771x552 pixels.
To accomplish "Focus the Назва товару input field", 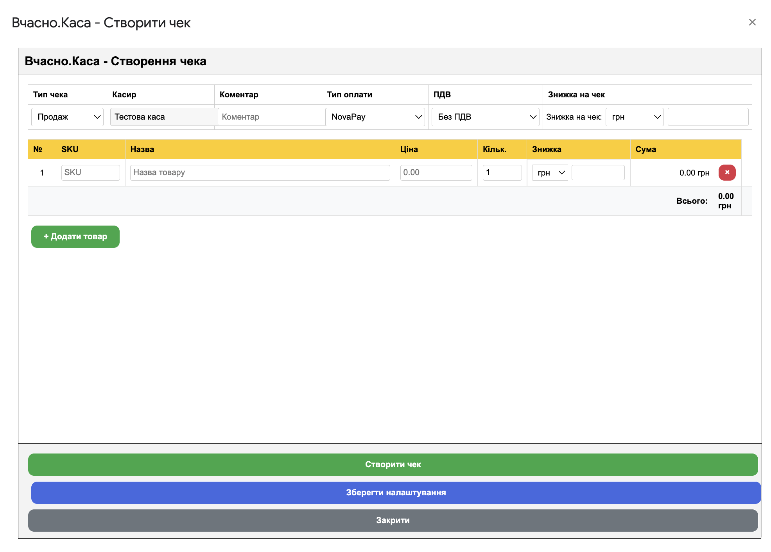I will point(260,172).
